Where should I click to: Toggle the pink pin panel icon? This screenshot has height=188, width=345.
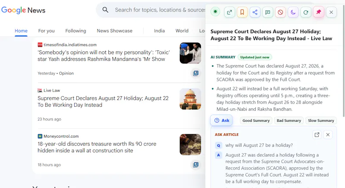319,12
